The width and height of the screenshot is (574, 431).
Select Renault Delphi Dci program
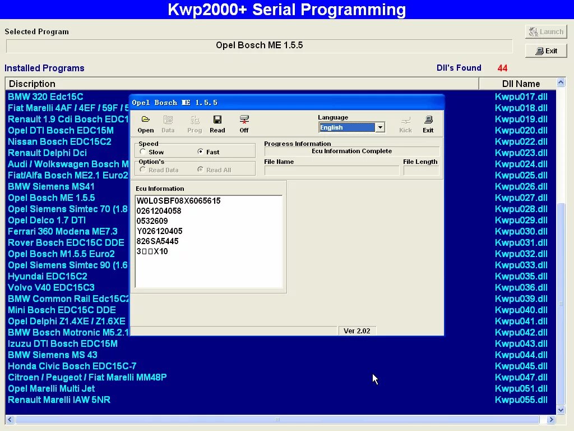point(47,153)
